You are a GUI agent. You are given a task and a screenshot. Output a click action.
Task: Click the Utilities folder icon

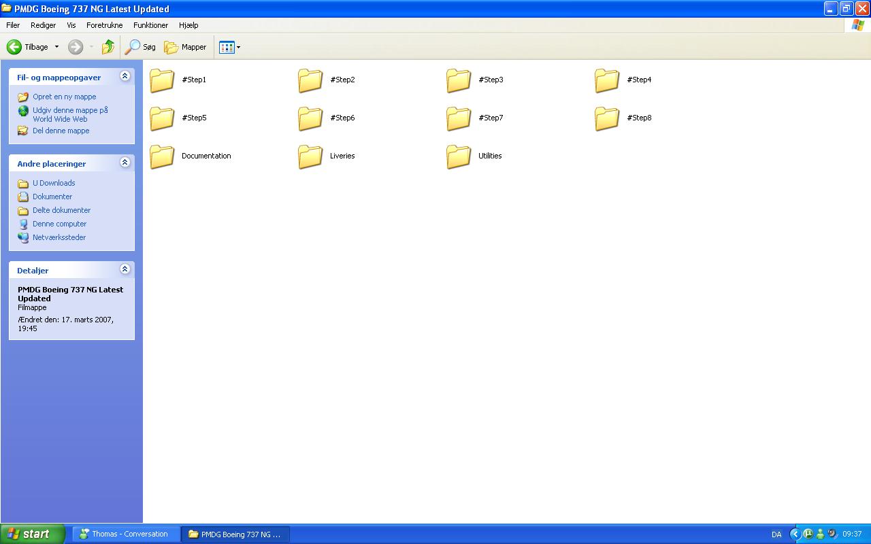click(x=459, y=156)
